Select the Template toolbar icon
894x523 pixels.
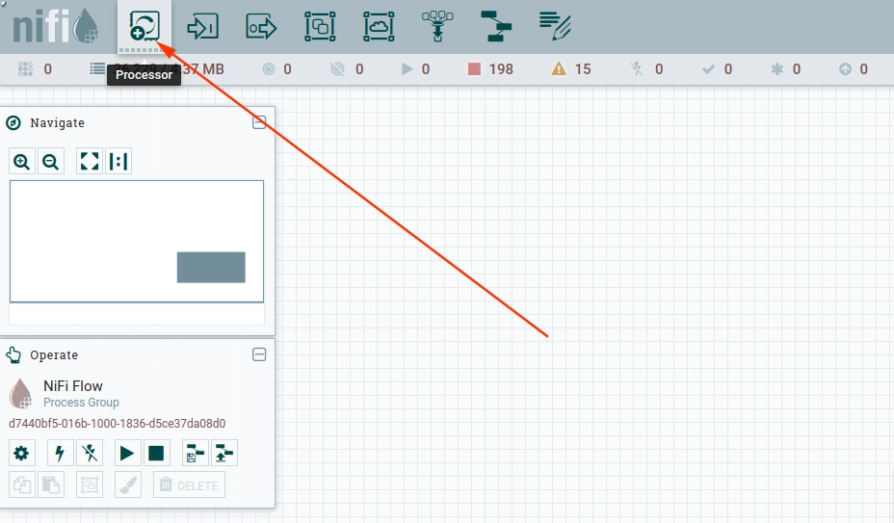pos(496,27)
